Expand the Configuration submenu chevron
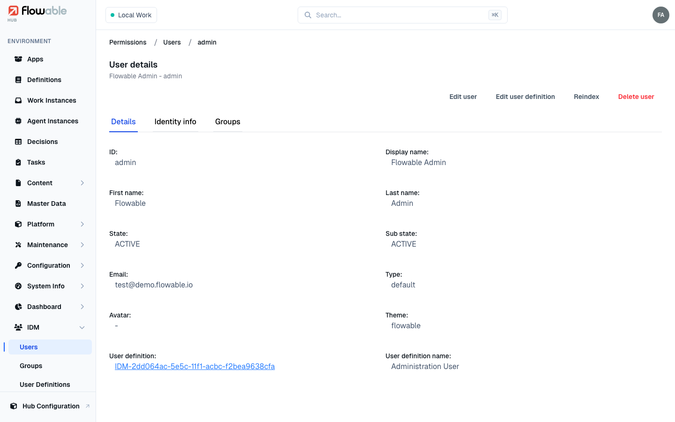This screenshot has height=422, width=675. tap(82, 265)
